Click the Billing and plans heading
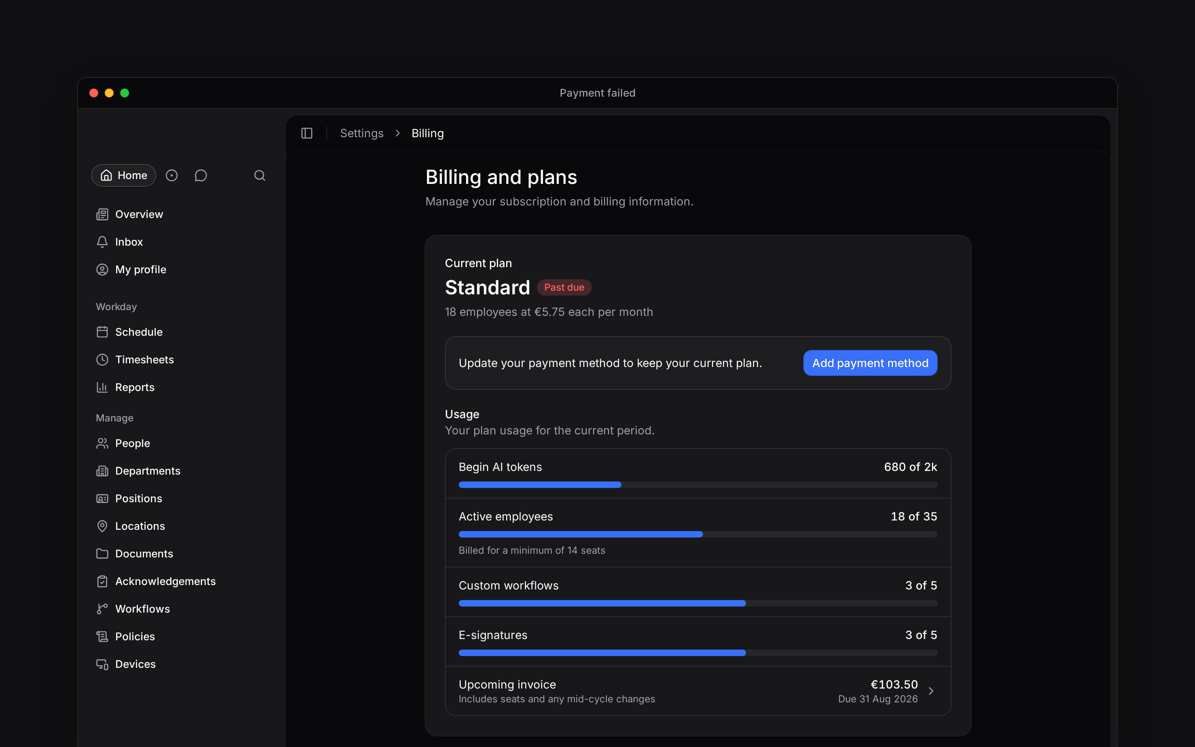Image resolution: width=1195 pixels, height=747 pixels. (501, 177)
